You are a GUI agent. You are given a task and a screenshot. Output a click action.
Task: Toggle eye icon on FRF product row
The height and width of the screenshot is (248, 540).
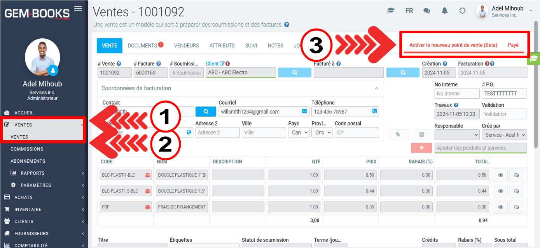[x=501, y=207]
